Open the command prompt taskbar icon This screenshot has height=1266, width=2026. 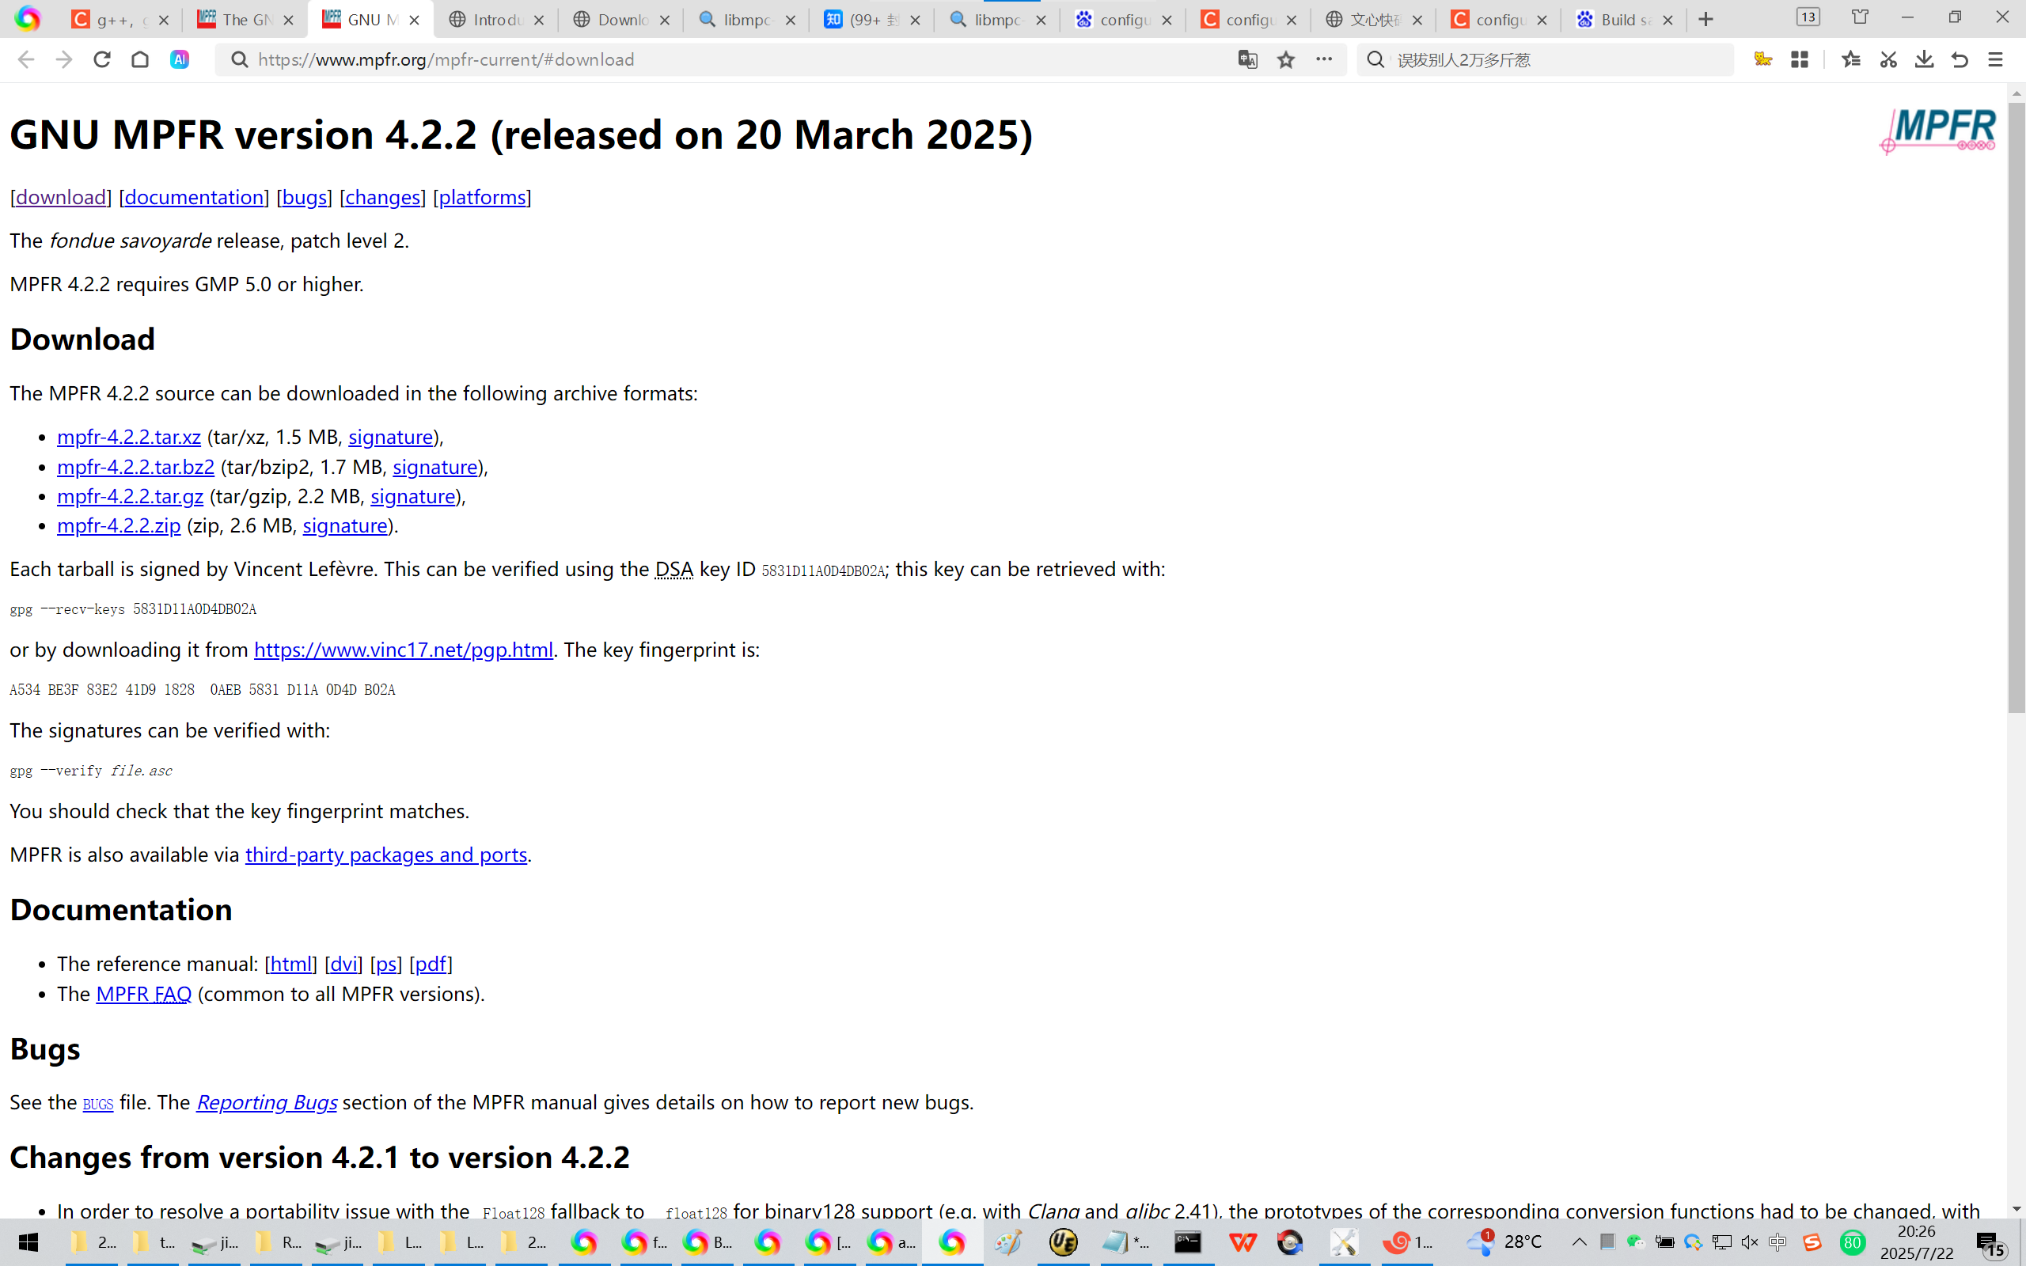(x=1187, y=1242)
